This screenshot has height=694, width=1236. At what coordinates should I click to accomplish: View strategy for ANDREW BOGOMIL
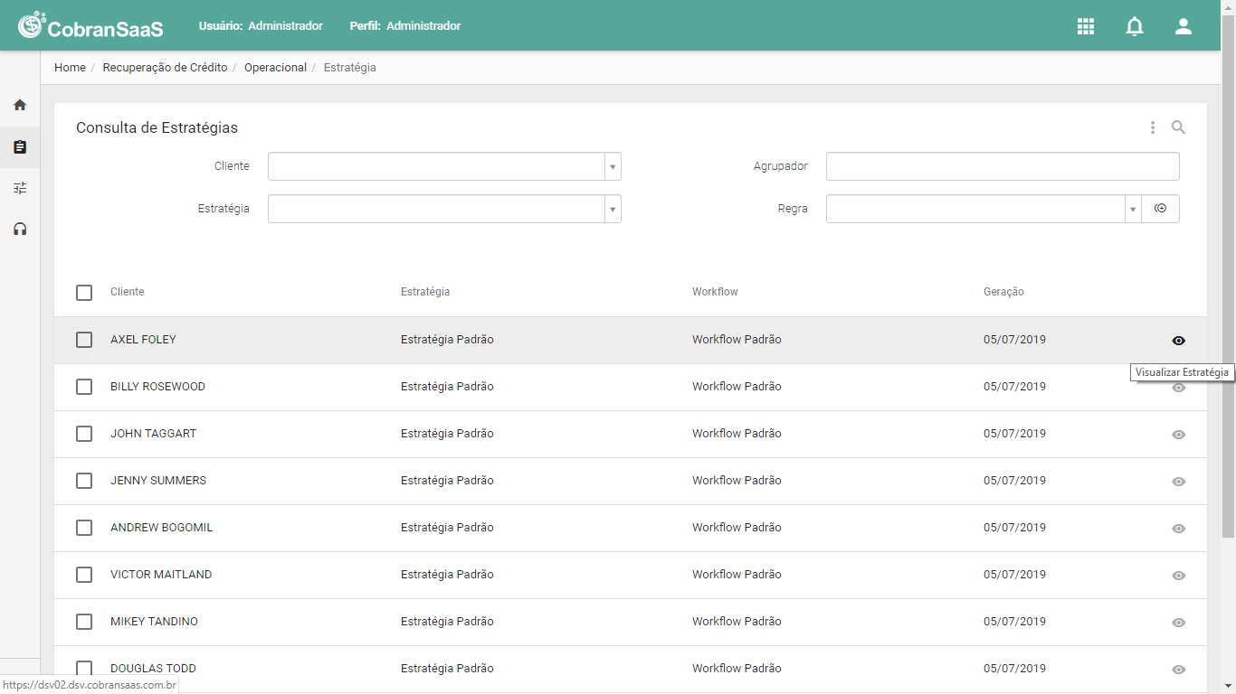coord(1178,529)
